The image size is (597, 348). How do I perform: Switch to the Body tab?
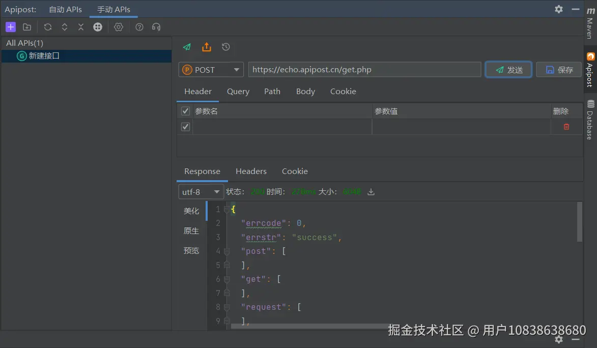pyautogui.click(x=305, y=92)
